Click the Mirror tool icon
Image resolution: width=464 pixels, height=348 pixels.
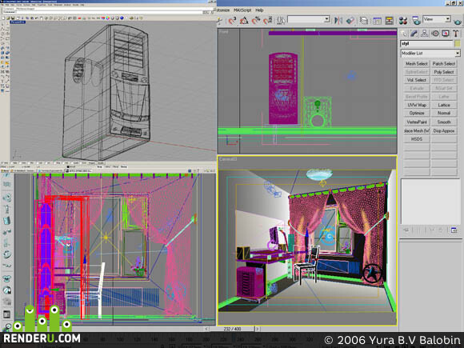pyautogui.click(x=338, y=20)
